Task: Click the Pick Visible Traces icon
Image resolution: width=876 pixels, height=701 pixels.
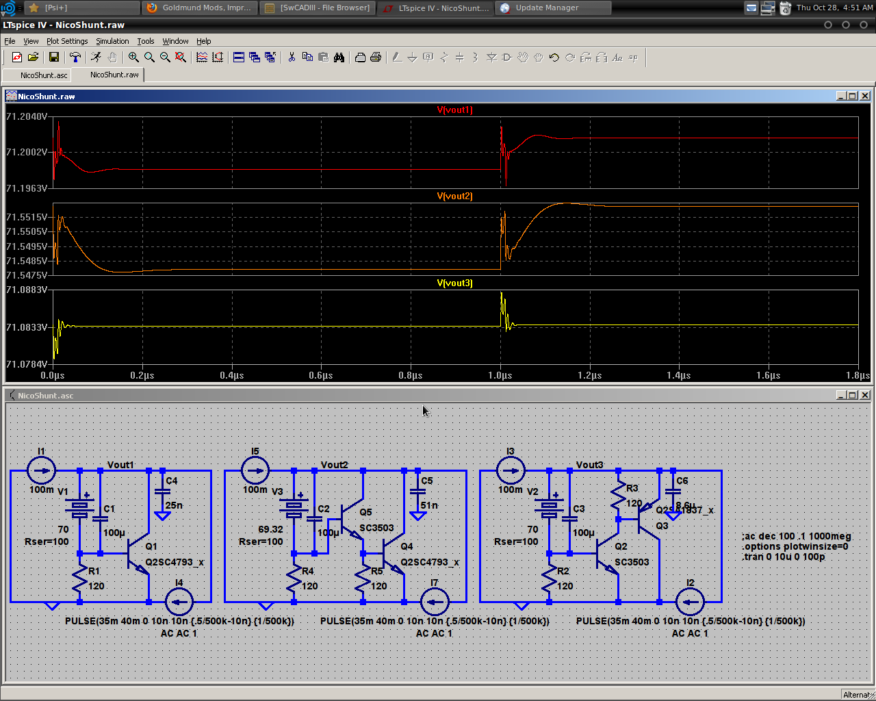Action: [202, 58]
